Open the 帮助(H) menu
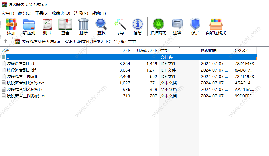The height and width of the screenshot is (156, 269). click(99, 13)
